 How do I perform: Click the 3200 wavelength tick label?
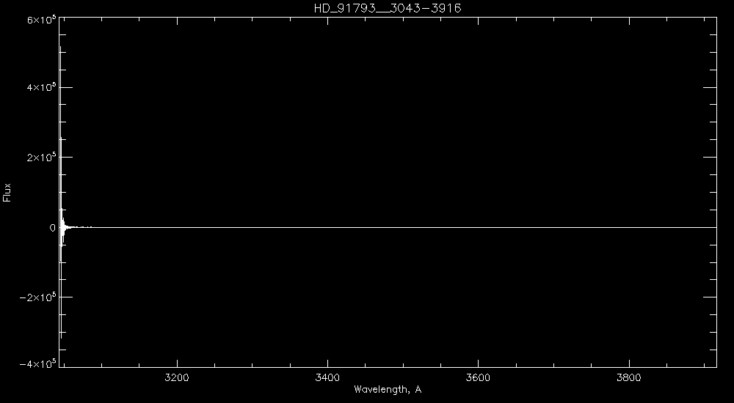click(x=177, y=377)
